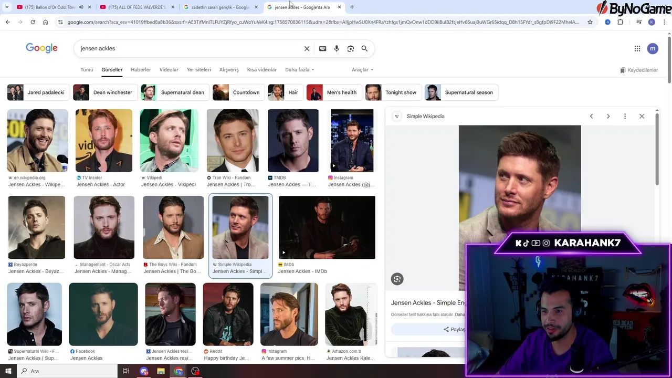Open the tab search dropdown arrow
Viewport: 672px width, 378px height.
7,7
